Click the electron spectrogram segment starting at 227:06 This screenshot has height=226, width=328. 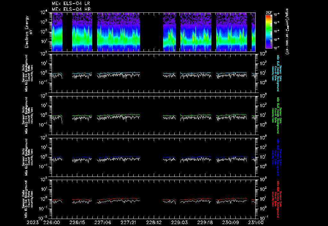[119, 32]
